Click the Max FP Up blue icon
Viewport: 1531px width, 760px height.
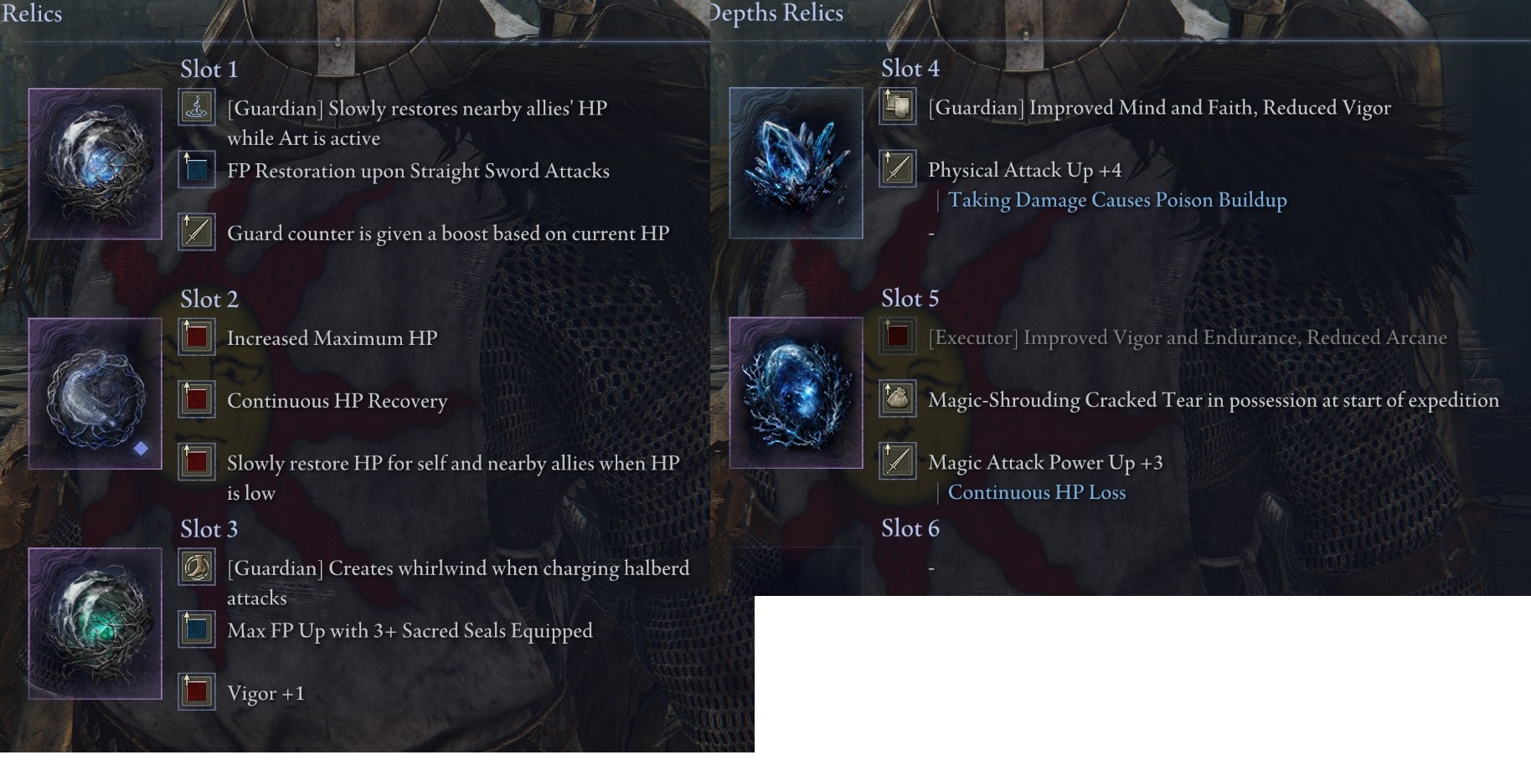tap(197, 629)
